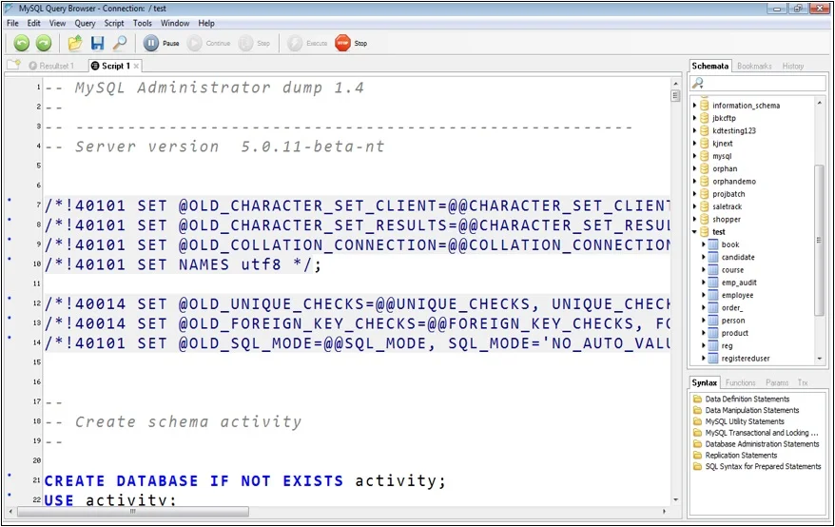Select the person table row
Image resolution: width=835 pixels, height=527 pixels.
(x=732, y=321)
